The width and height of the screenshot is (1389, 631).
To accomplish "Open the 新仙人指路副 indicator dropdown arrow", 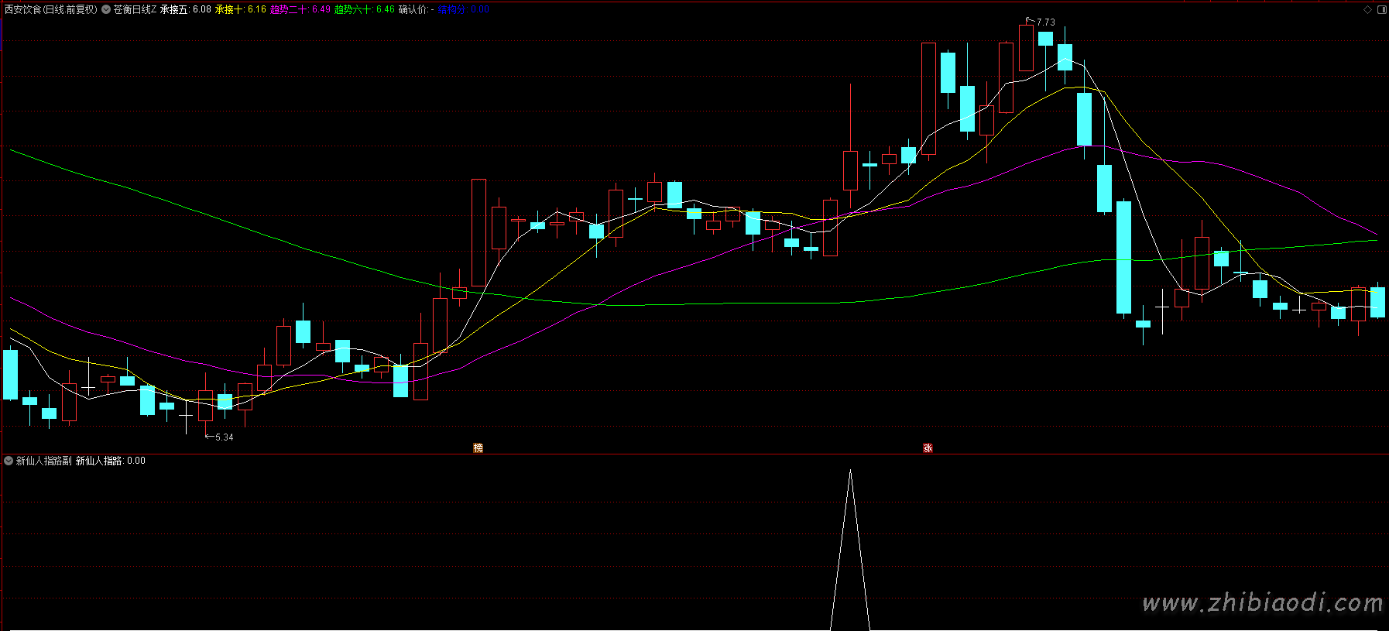I will [9, 461].
